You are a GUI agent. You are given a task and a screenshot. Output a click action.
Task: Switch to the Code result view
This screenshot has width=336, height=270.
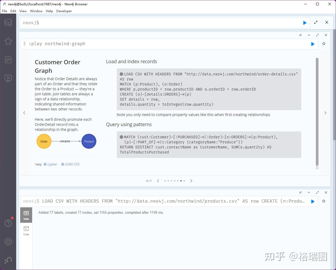(x=26, y=230)
